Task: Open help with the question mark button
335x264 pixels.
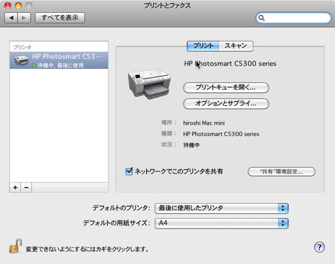Action: click(x=319, y=247)
